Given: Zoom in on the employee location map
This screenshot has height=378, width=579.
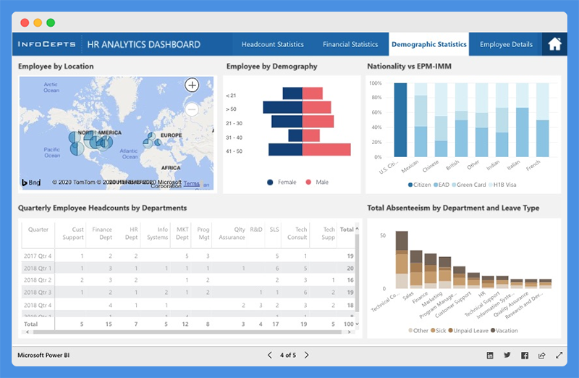Looking at the screenshot, I should click(x=192, y=85).
